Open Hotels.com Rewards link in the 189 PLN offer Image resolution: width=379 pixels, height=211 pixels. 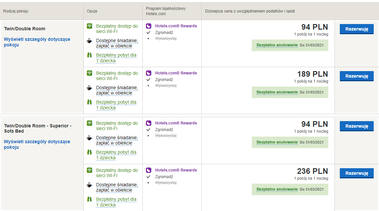coord(176,73)
